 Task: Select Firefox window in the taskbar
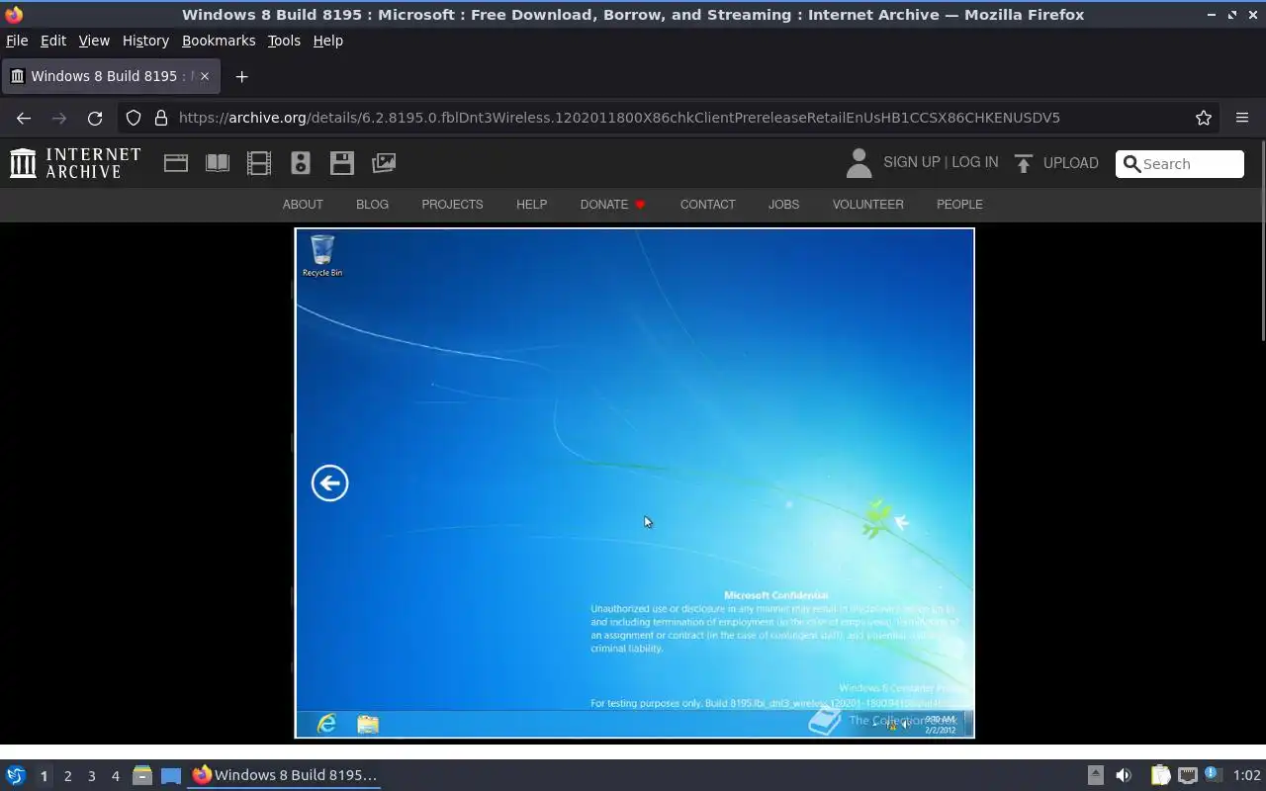(285, 775)
